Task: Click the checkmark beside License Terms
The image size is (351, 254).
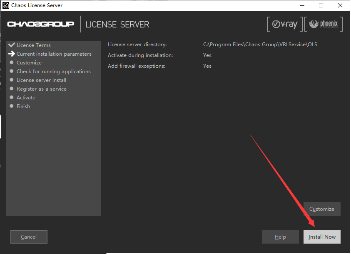Action: (12, 45)
